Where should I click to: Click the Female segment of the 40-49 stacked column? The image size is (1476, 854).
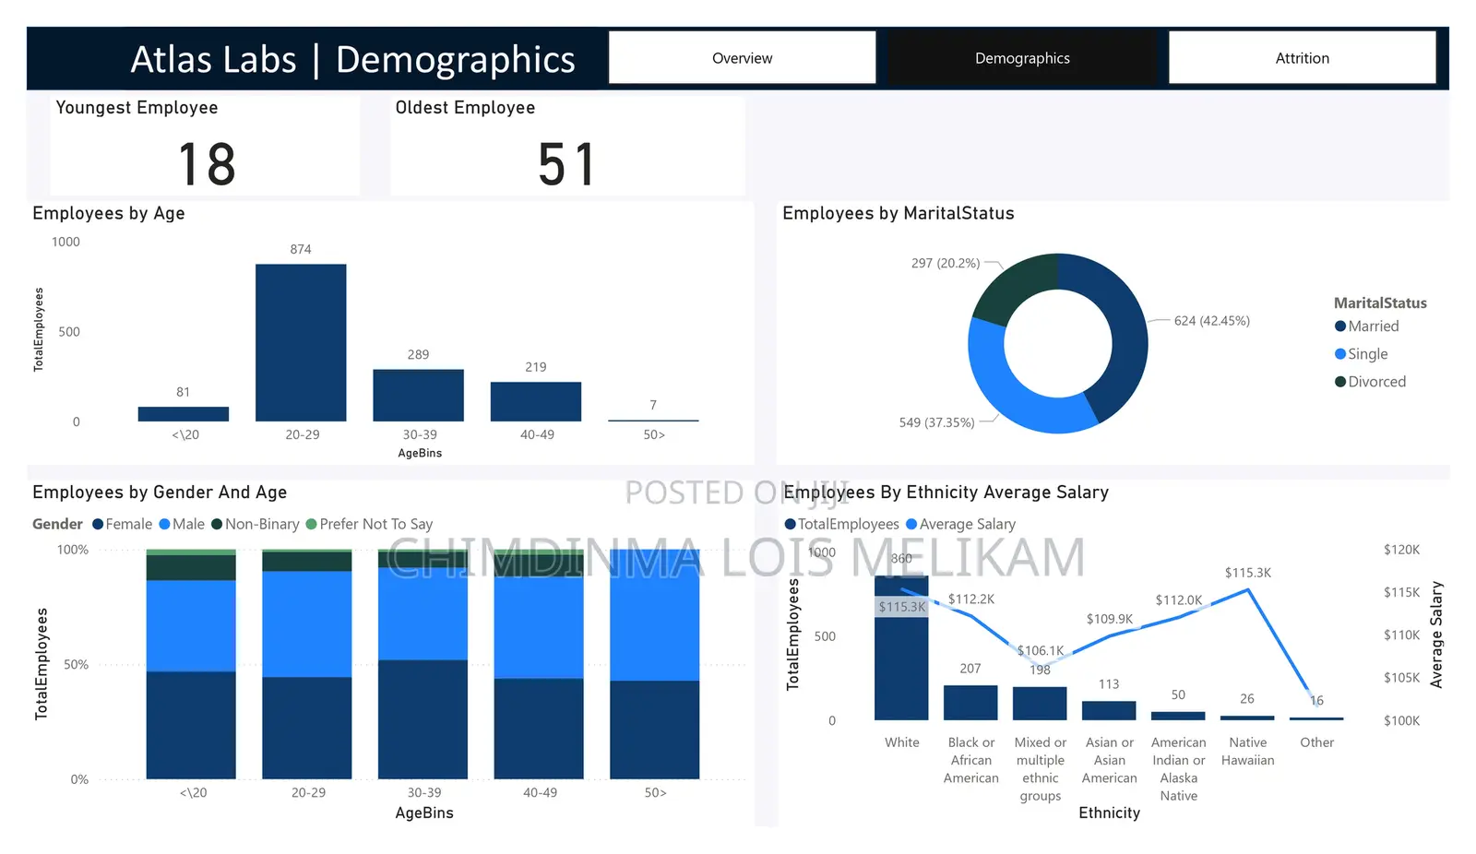pos(539,729)
